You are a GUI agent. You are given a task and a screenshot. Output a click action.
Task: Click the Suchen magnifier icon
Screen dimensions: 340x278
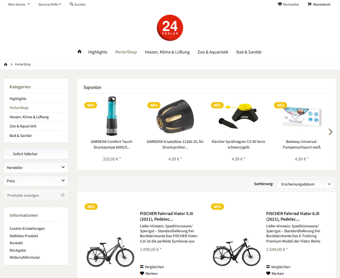(71, 4)
